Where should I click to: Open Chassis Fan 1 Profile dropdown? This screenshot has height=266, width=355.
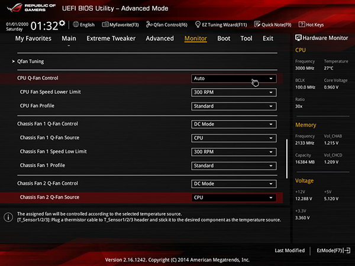point(234,166)
